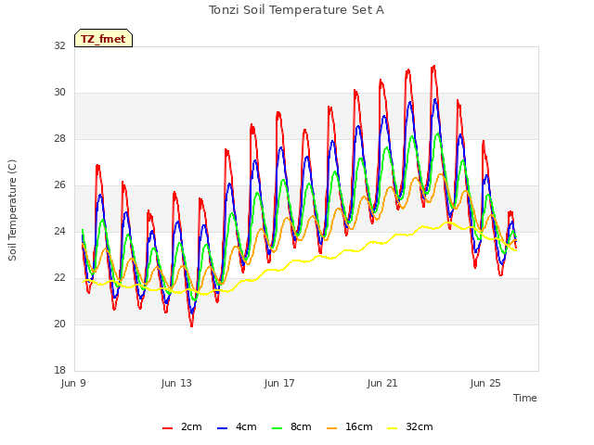The height and width of the screenshot is (445, 594).
Task: Click the 26 y-axis tick label
Action: (x=59, y=185)
